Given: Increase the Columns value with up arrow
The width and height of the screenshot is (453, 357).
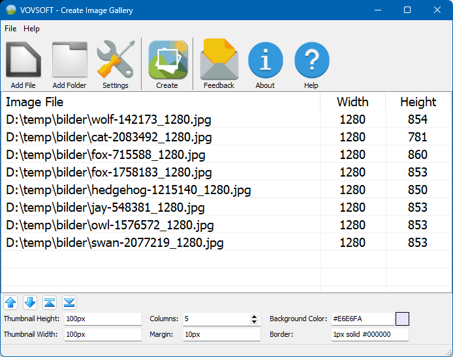Looking at the screenshot, I should click(x=254, y=317).
